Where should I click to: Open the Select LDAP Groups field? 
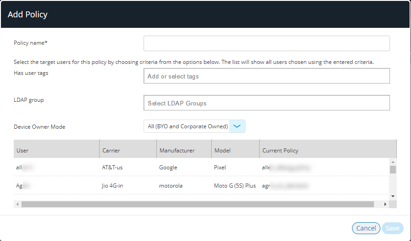tap(267, 103)
